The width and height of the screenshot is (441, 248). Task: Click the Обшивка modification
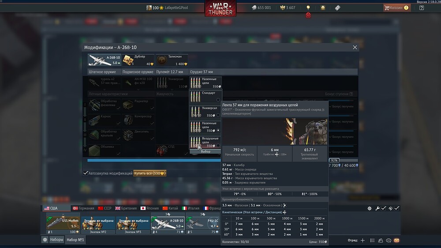click(x=105, y=150)
